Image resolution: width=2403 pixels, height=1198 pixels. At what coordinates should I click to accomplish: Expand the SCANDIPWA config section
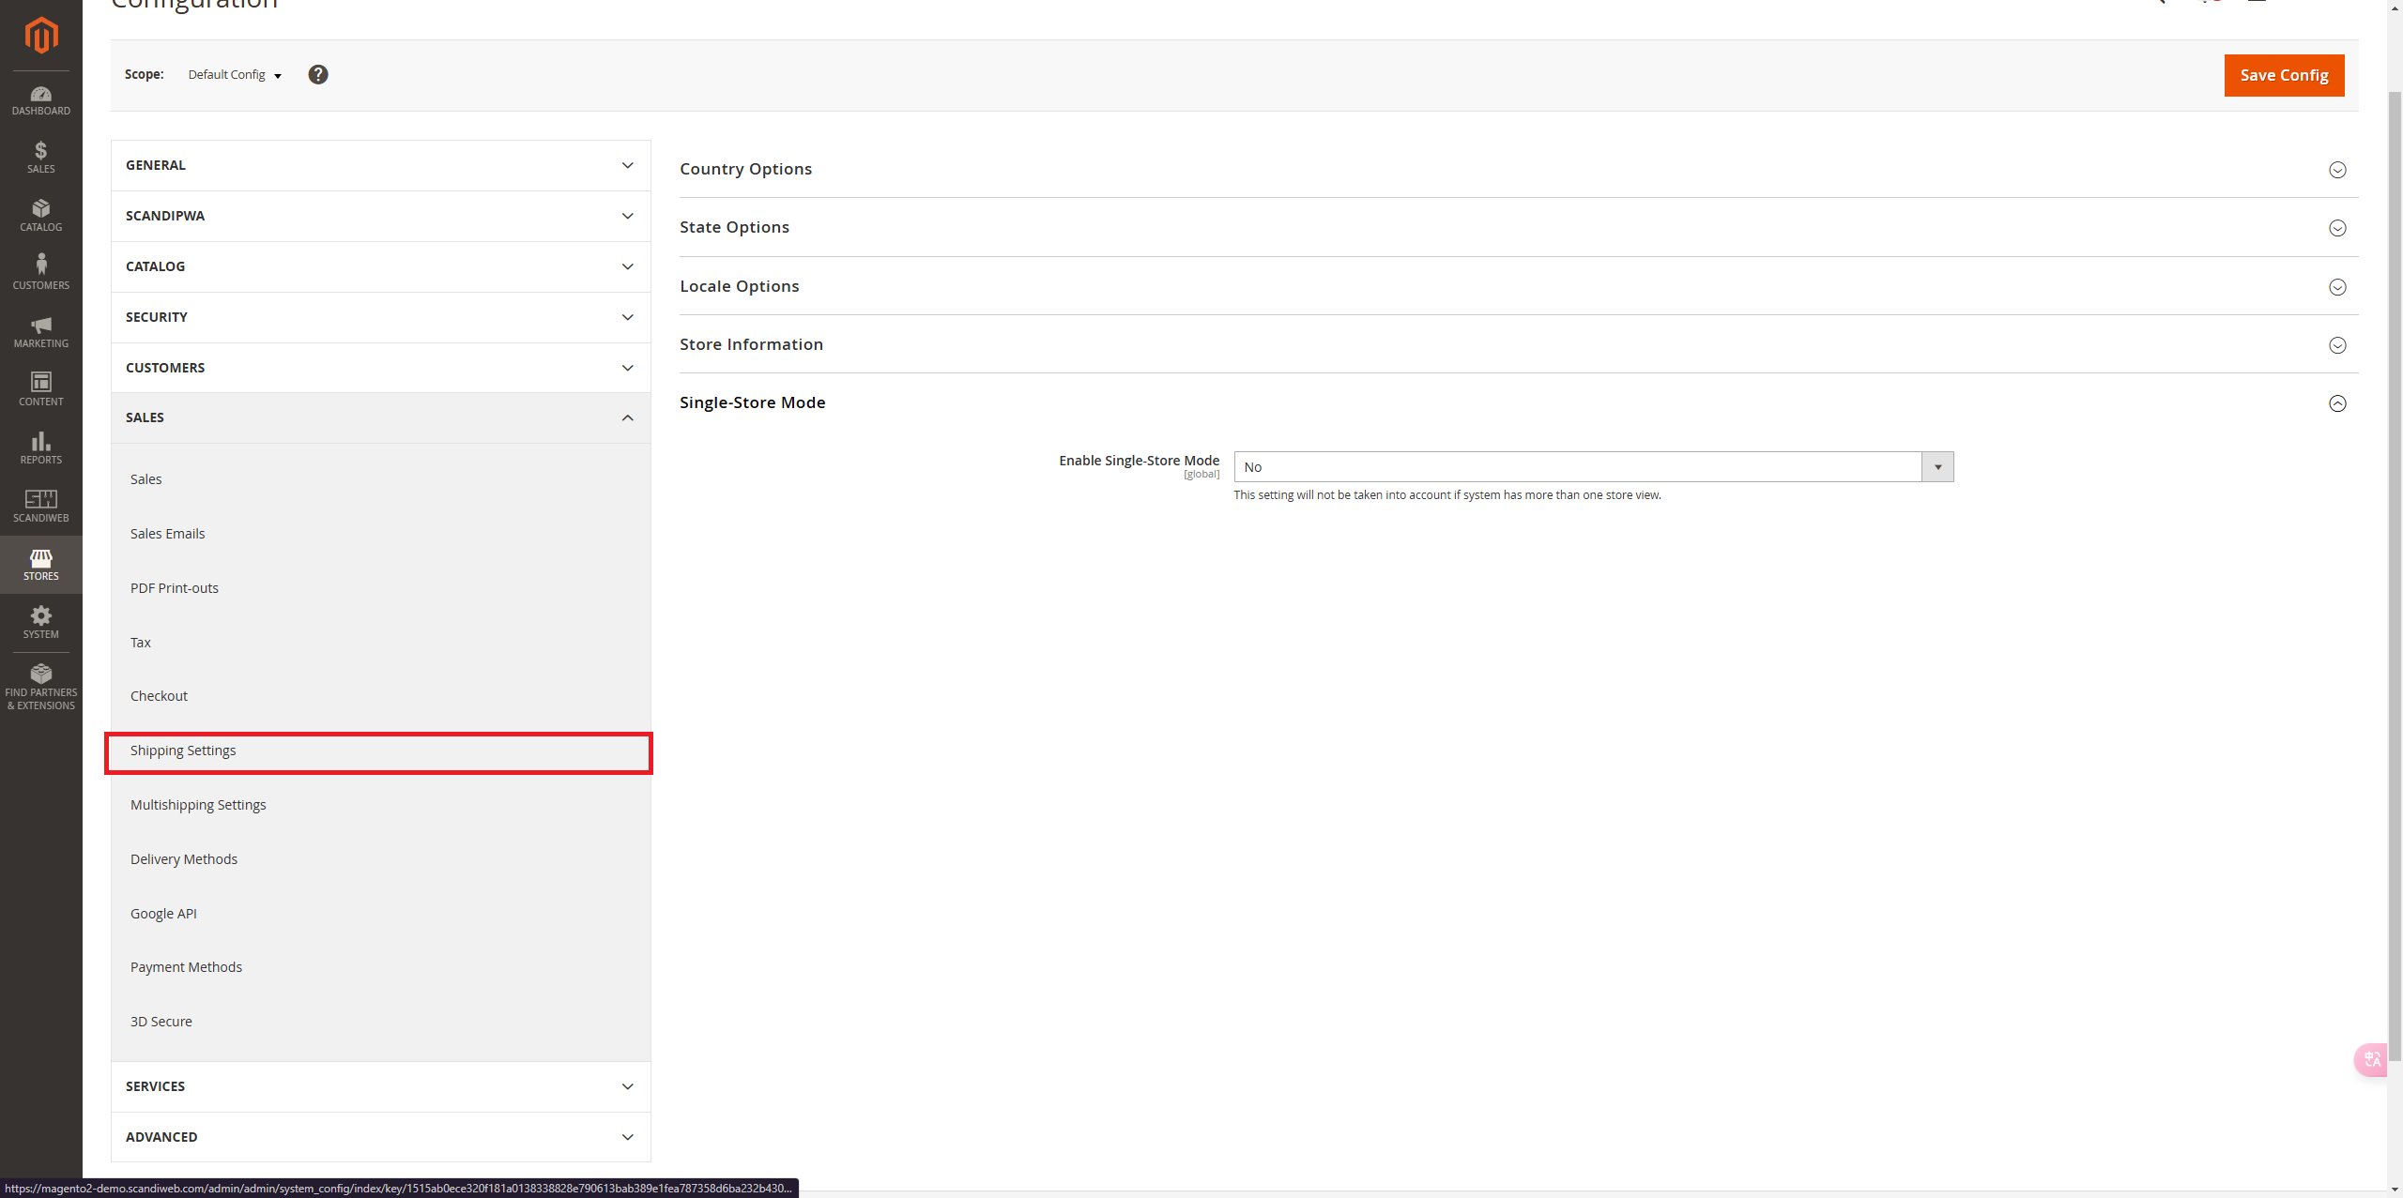coord(381,216)
